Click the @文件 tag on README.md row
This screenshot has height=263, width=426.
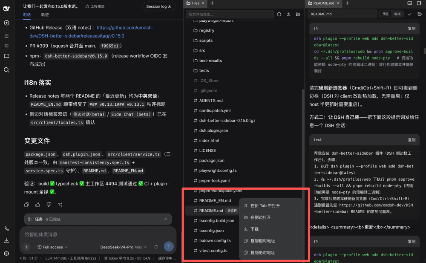tap(232, 211)
